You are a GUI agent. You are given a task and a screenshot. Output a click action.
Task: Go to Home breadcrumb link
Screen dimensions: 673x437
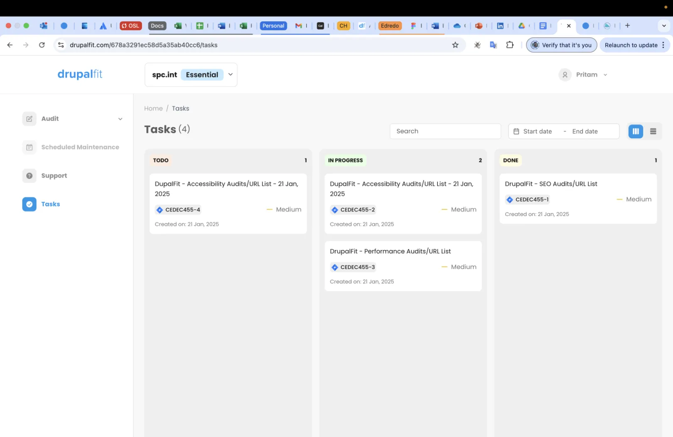pyautogui.click(x=153, y=108)
